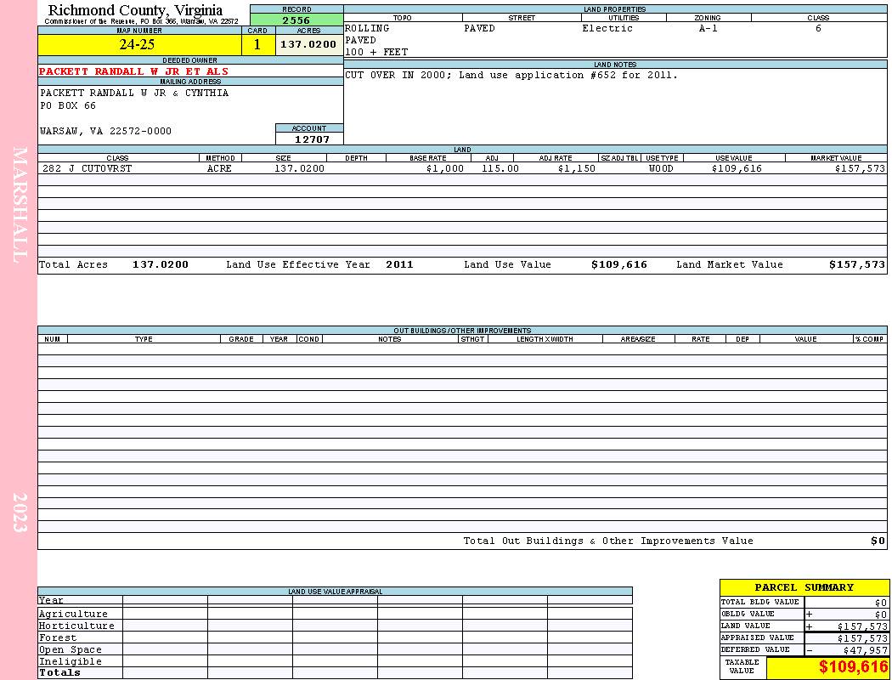Select the APPRAISED VALUE amount $157,573
892x680 pixels.
(x=862, y=638)
